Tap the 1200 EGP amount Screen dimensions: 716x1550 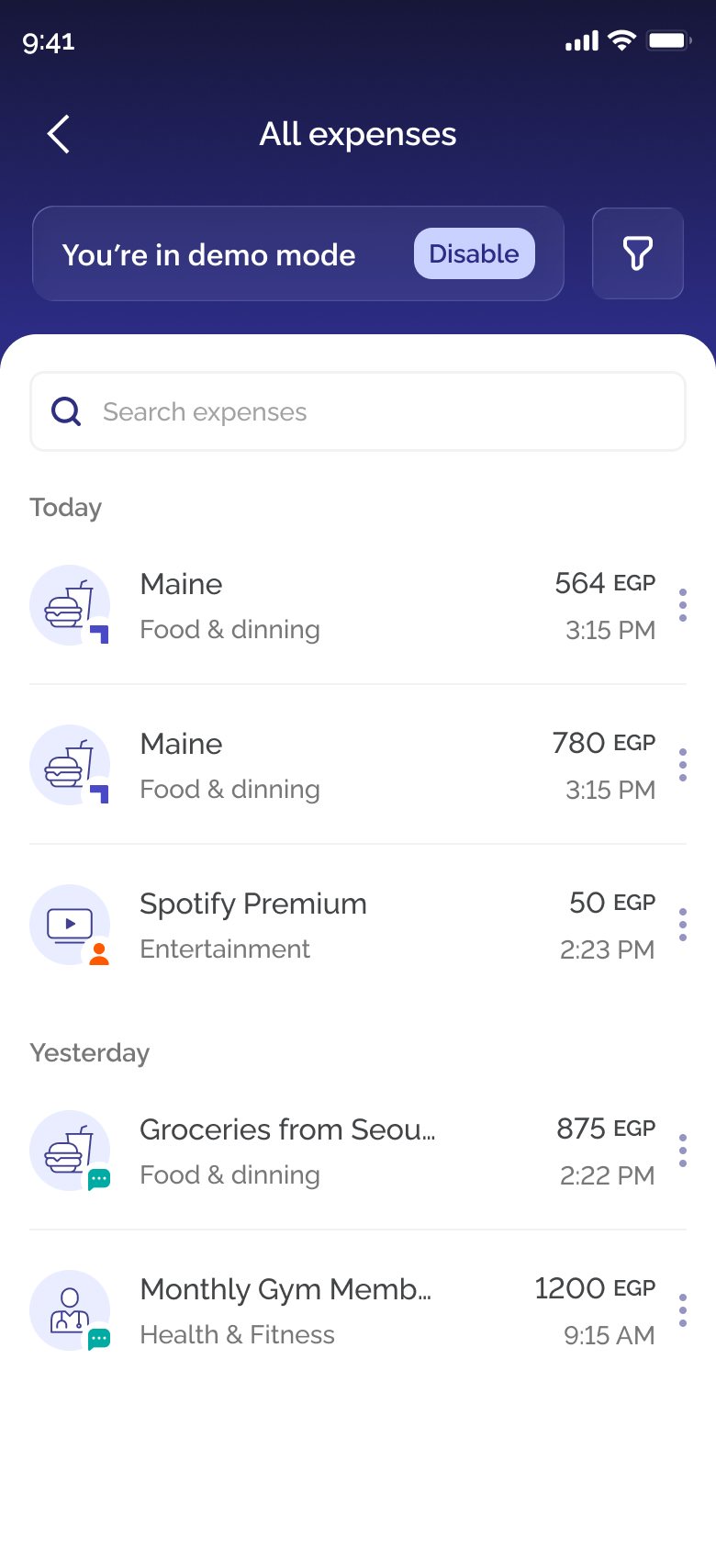point(595,1288)
